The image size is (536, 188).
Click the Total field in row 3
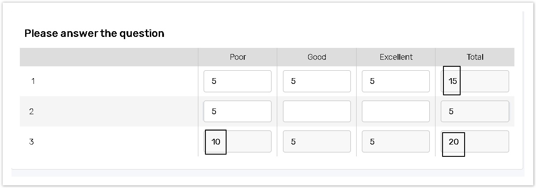click(475, 141)
